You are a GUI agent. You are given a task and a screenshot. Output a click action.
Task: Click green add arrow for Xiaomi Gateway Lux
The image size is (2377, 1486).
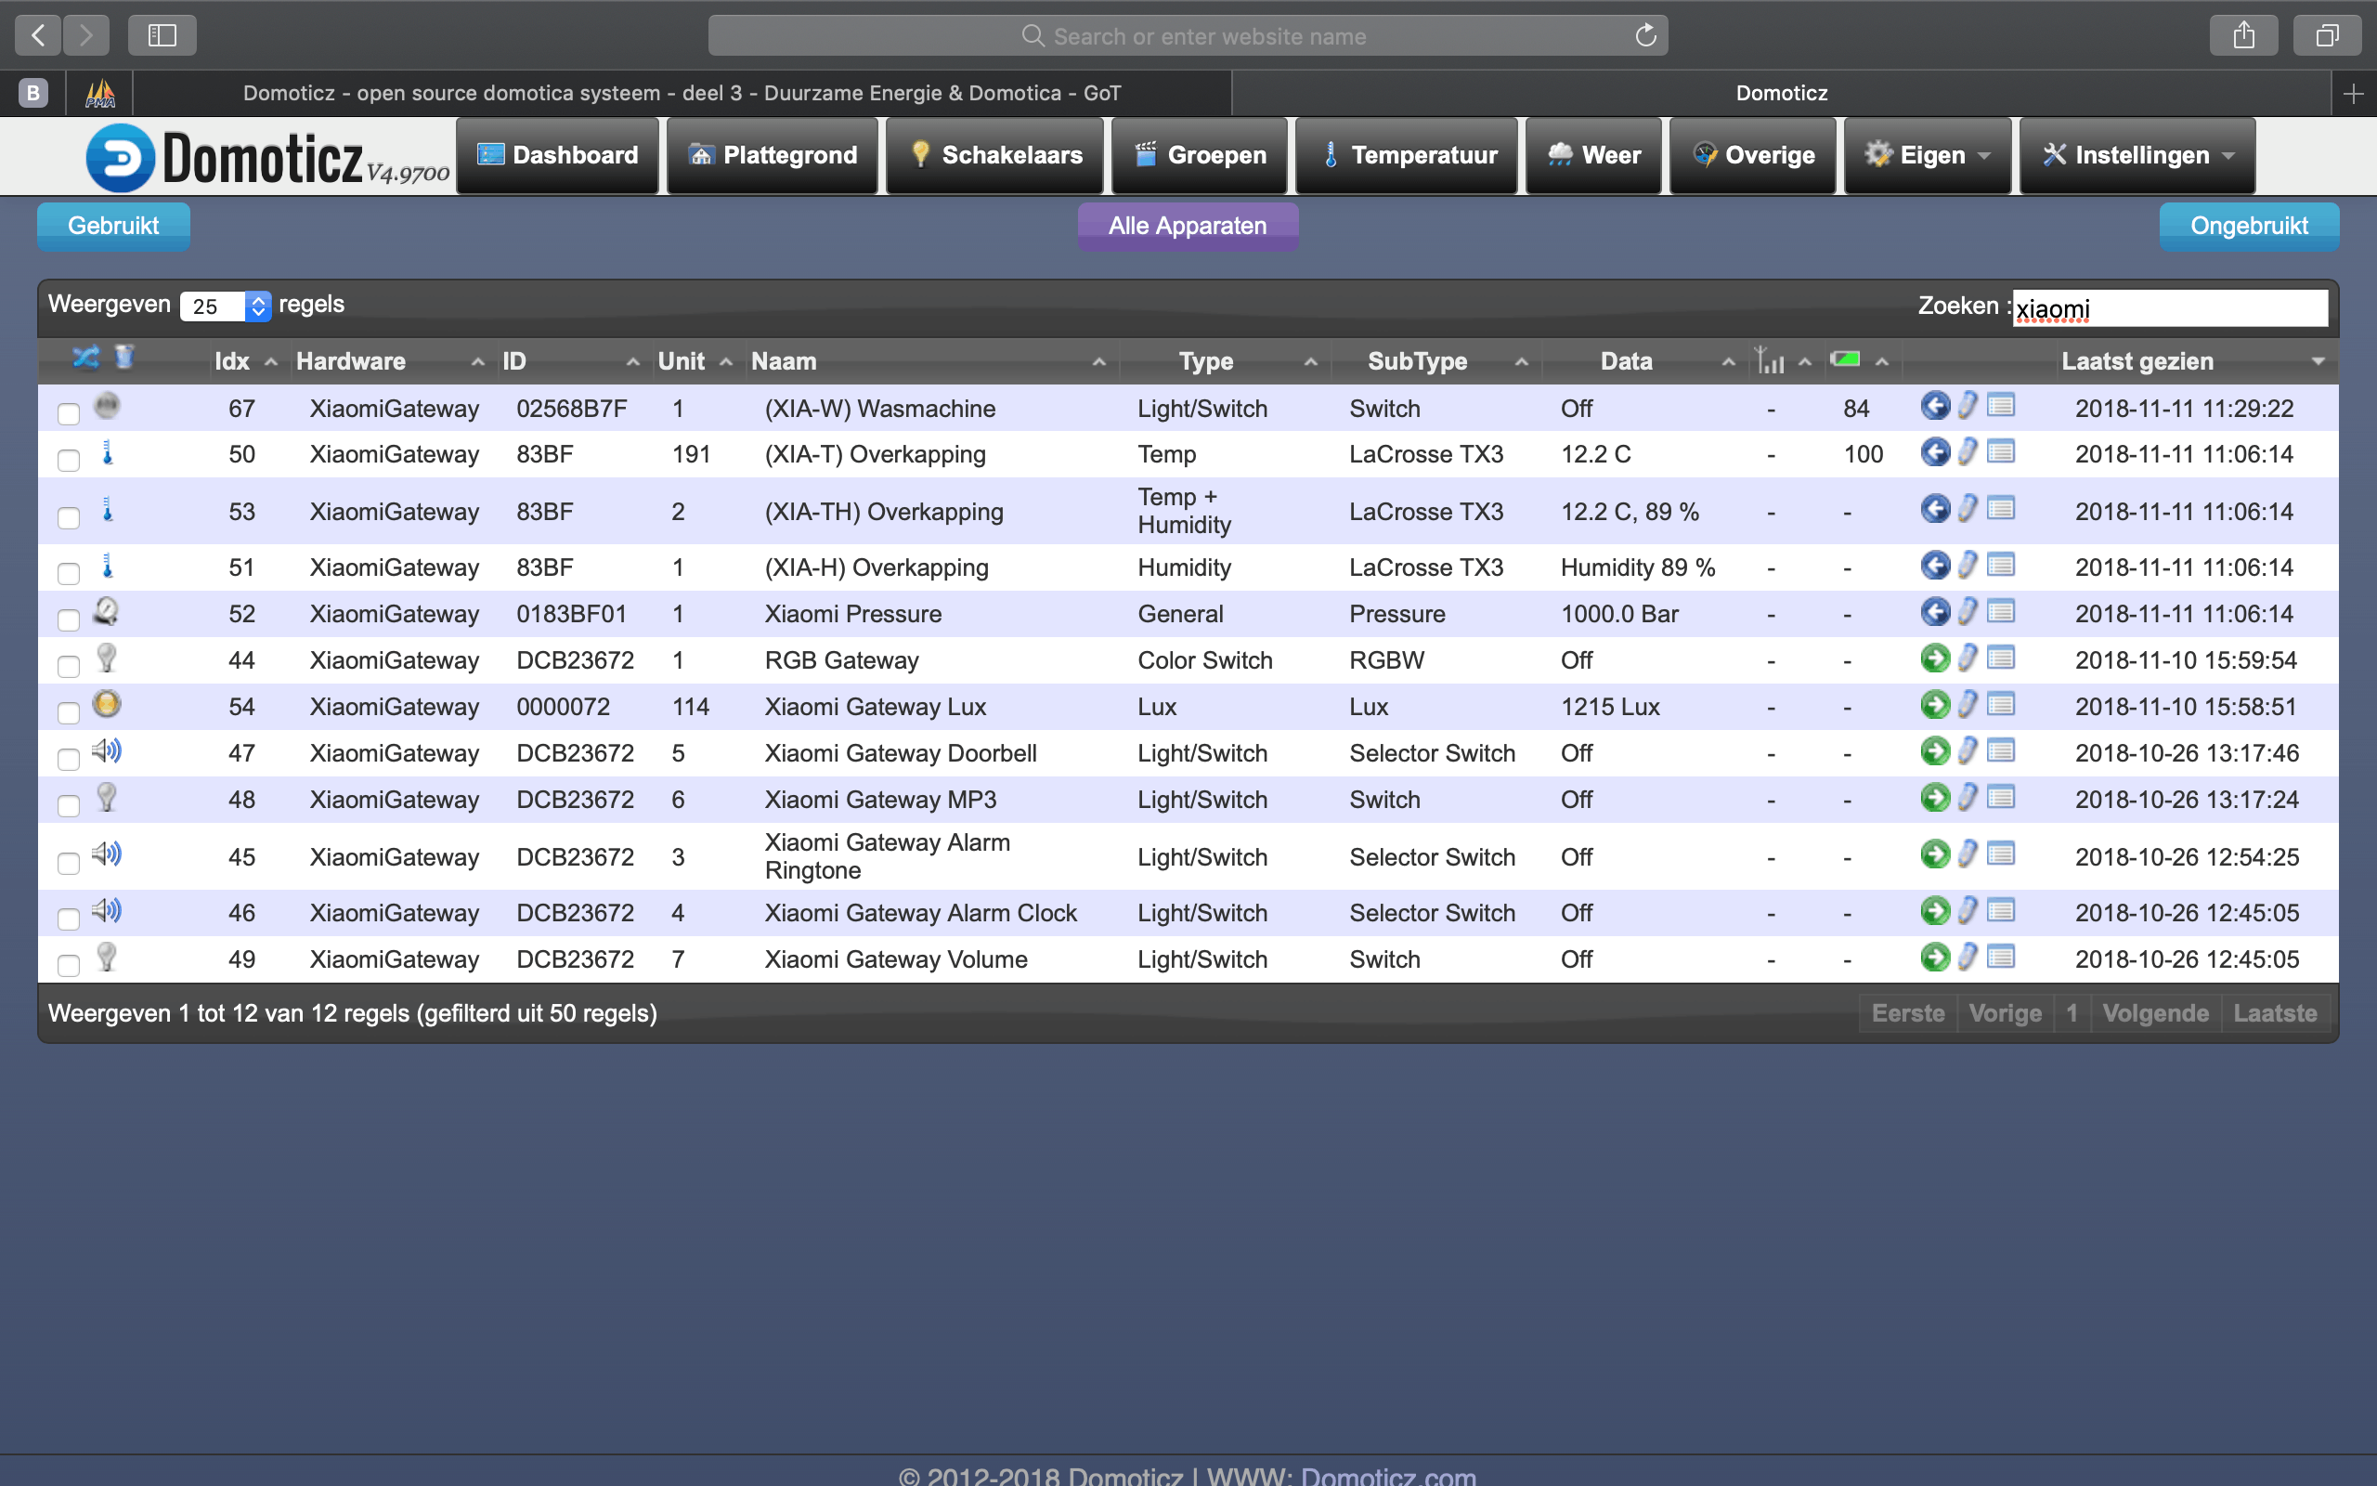pos(1934,705)
